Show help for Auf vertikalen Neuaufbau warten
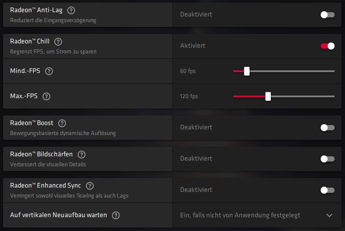 pos(116,215)
